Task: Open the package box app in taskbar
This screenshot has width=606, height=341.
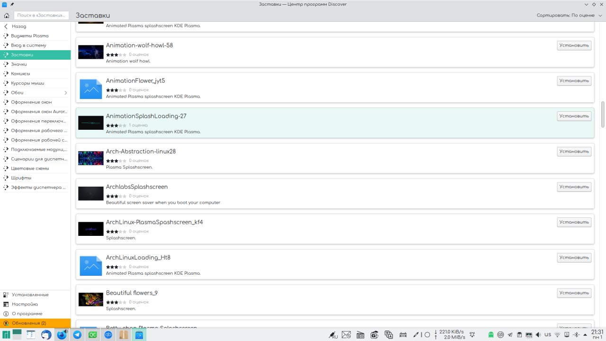Action: coord(124,335)
